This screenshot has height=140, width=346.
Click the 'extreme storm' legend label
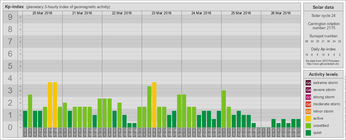tap(325, 83)
